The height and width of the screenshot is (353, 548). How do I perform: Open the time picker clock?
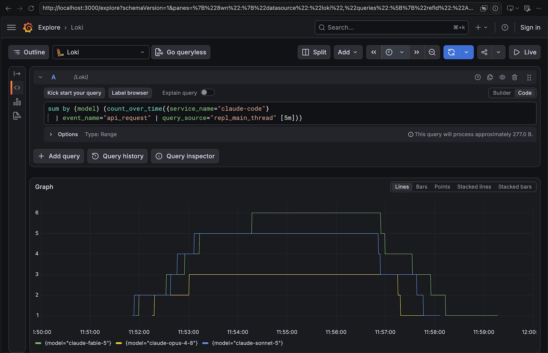click(x=389, y=52)
